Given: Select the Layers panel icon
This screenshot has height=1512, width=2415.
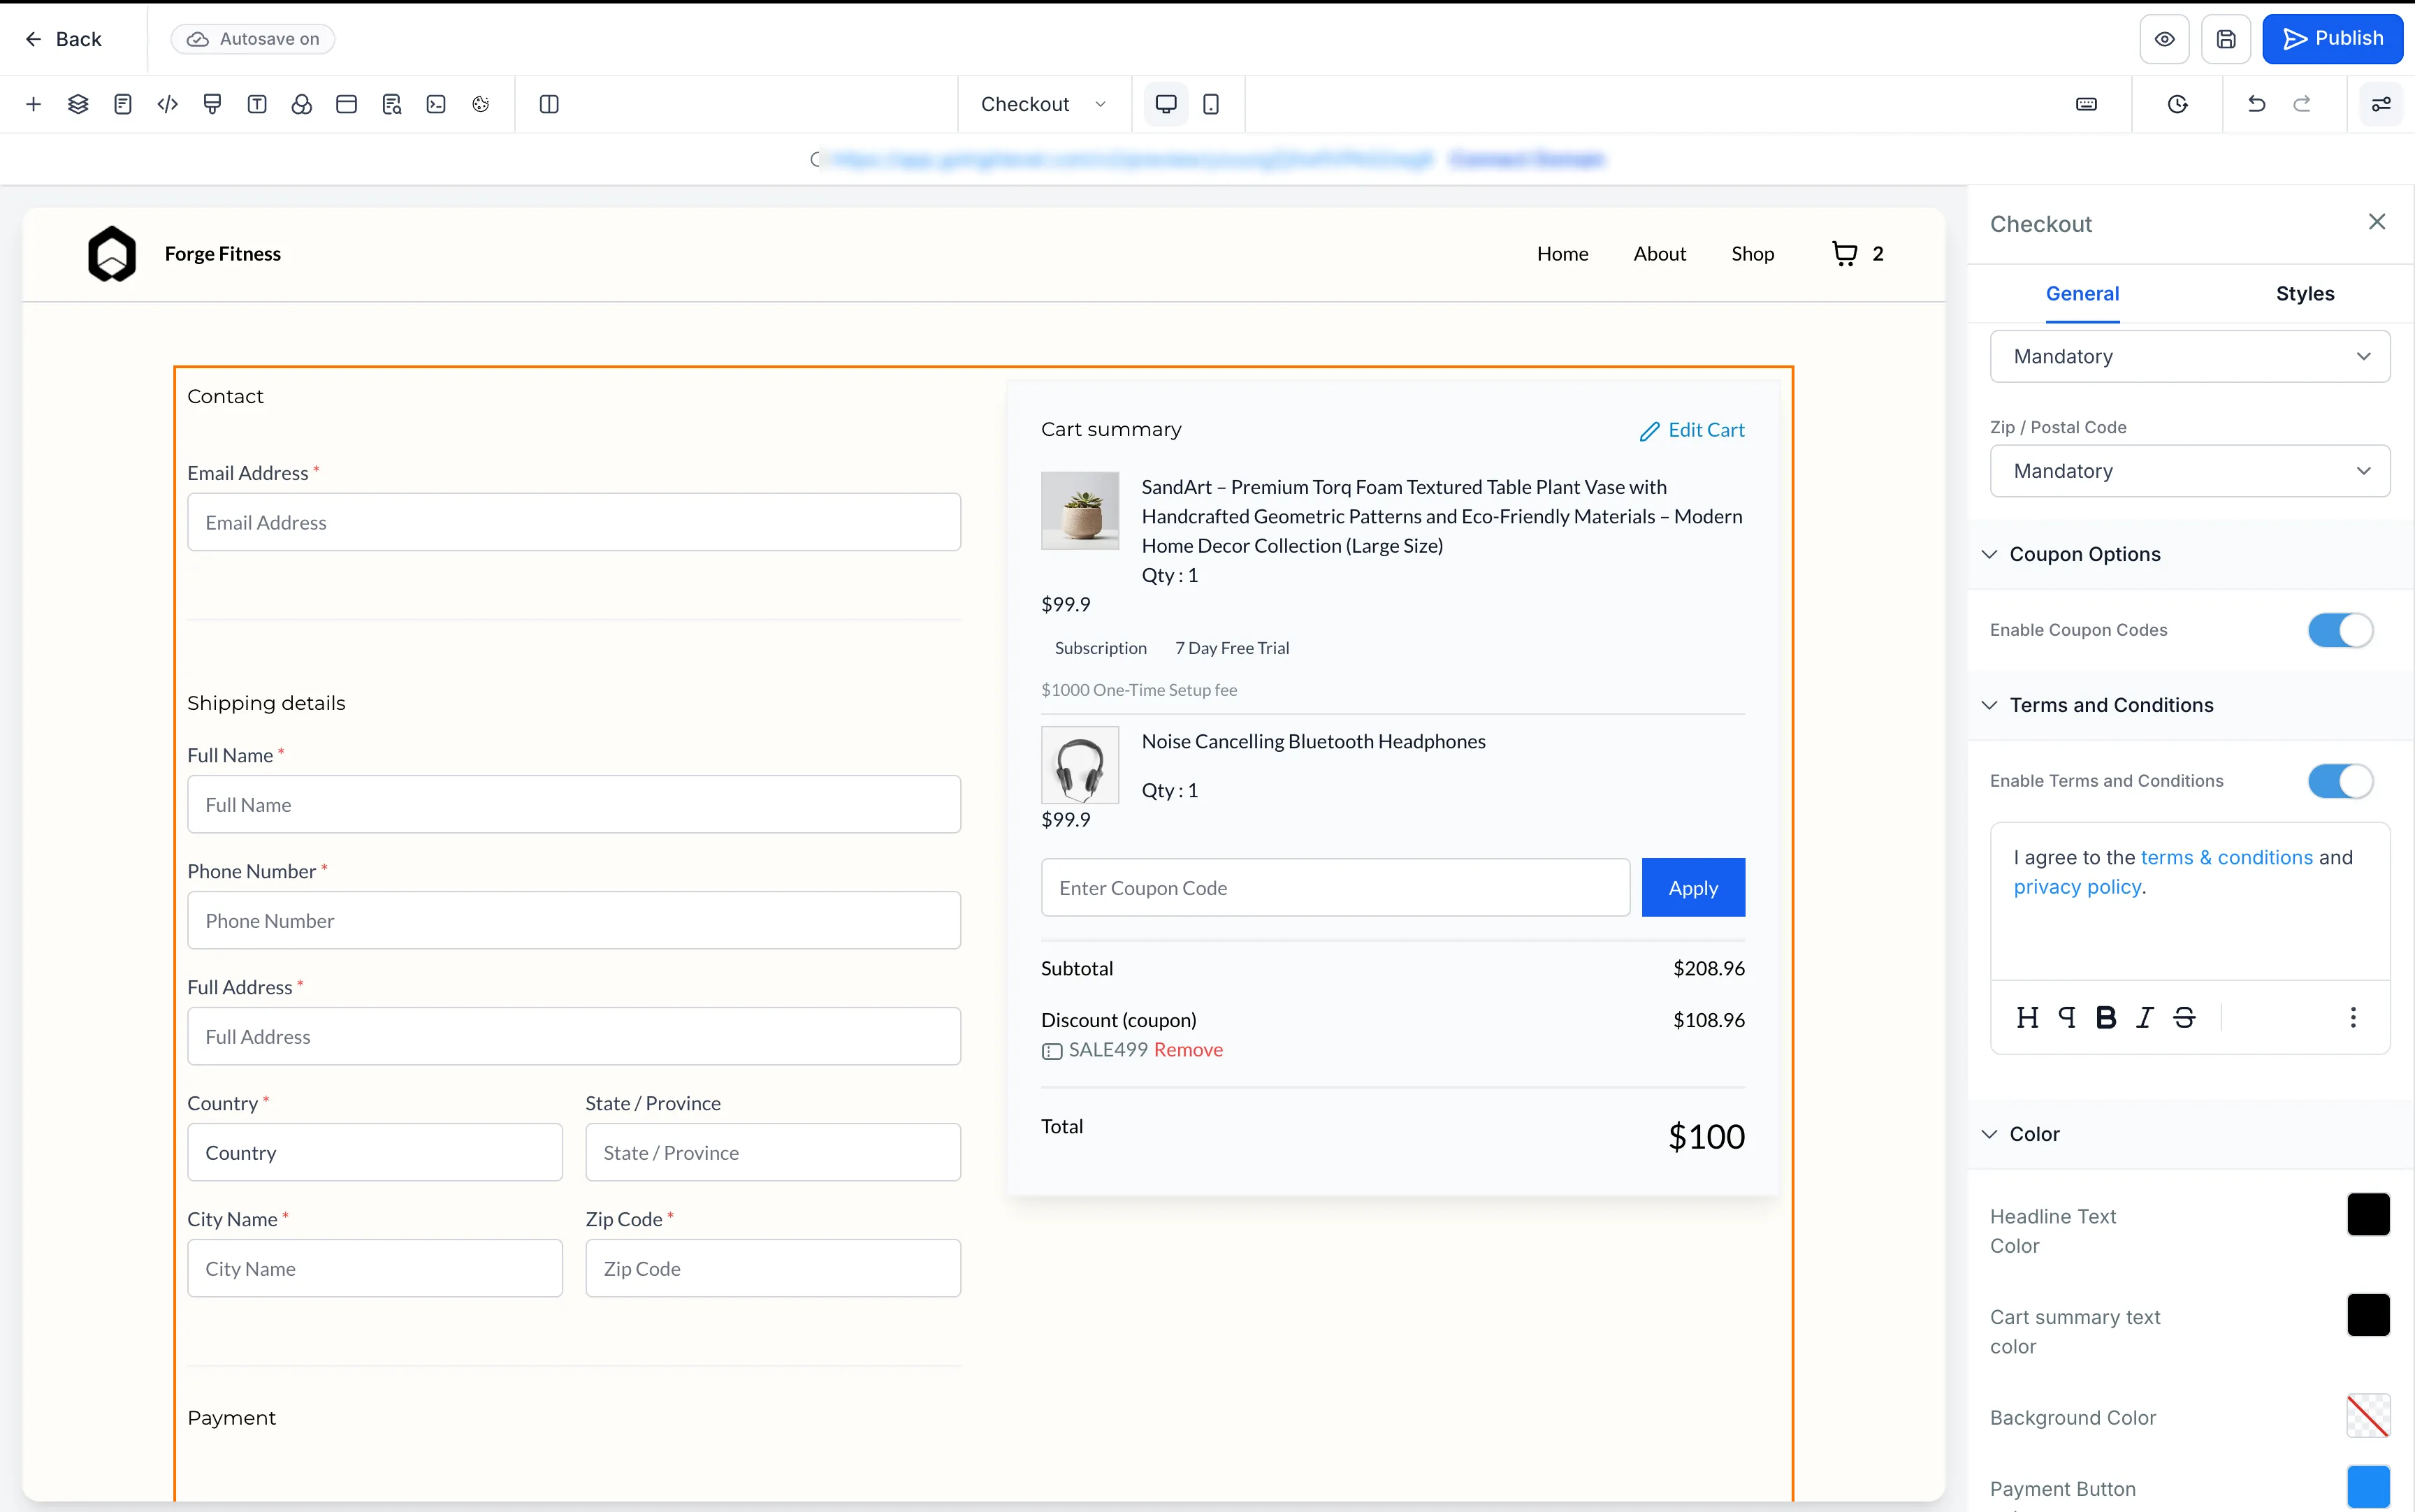Looking at the screenshot, I should click(x=78, y=104).
